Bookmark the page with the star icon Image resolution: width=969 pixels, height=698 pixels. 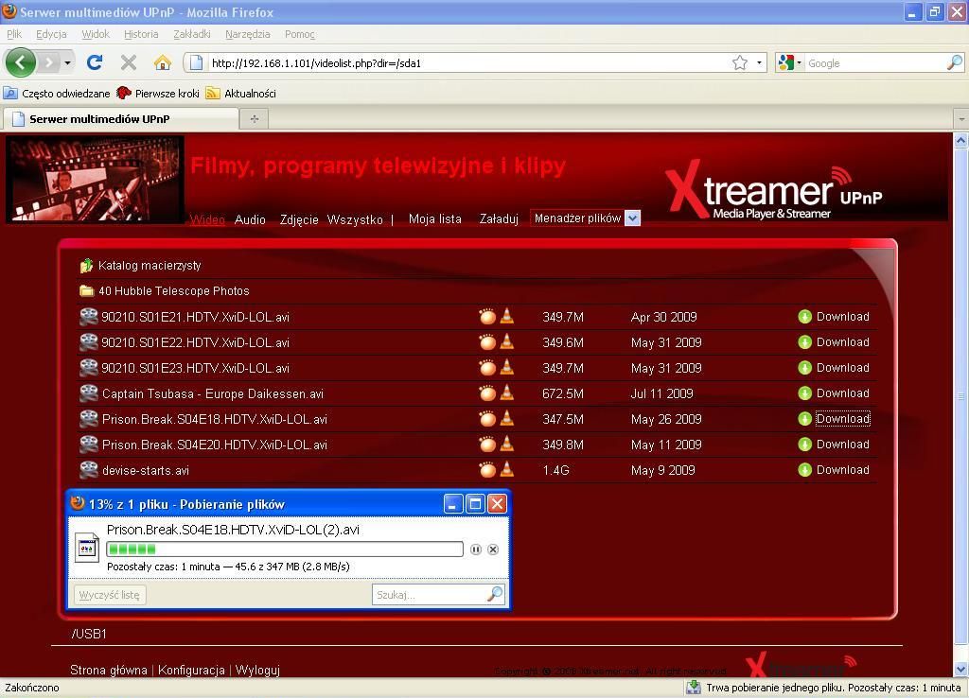740,62
